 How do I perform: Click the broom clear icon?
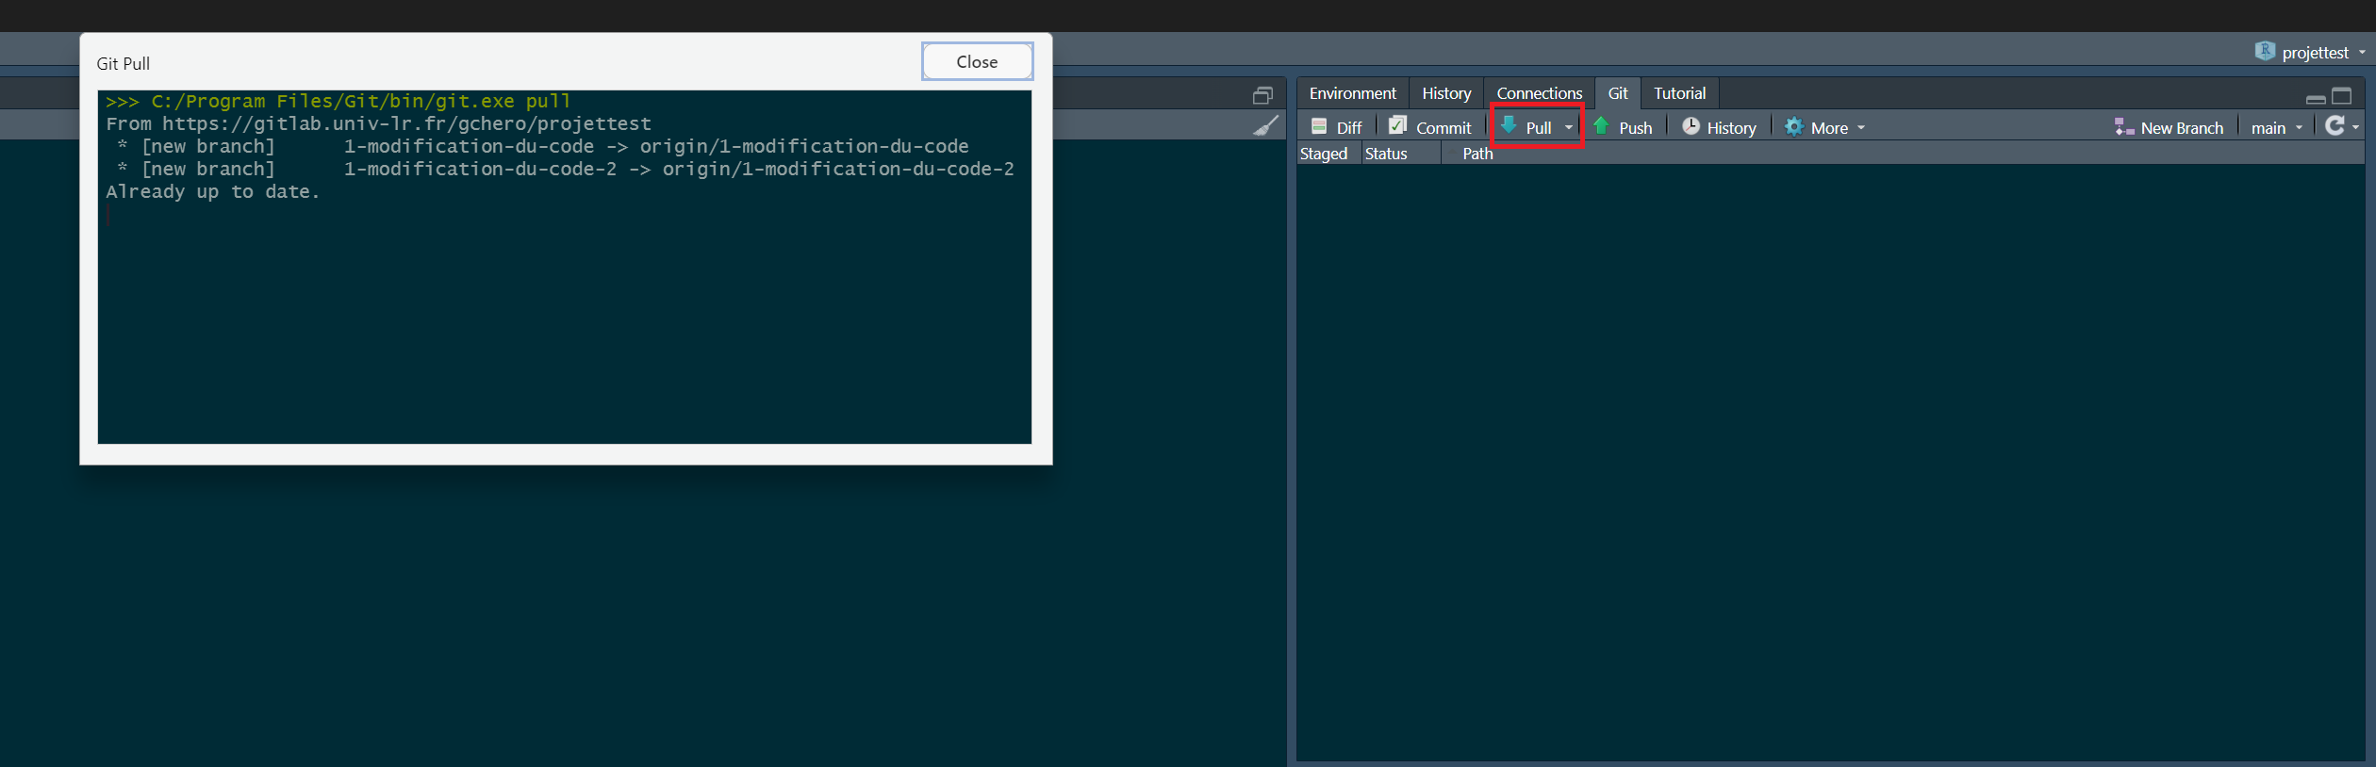1265,126
